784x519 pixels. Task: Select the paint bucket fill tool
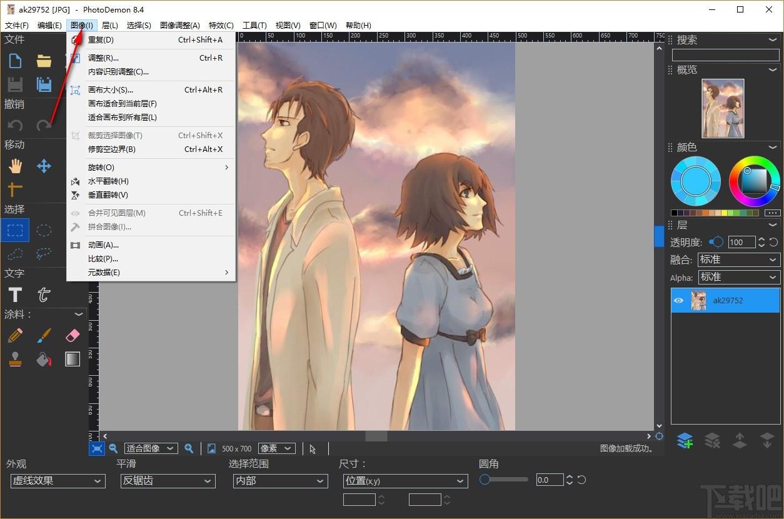(44, 359)
